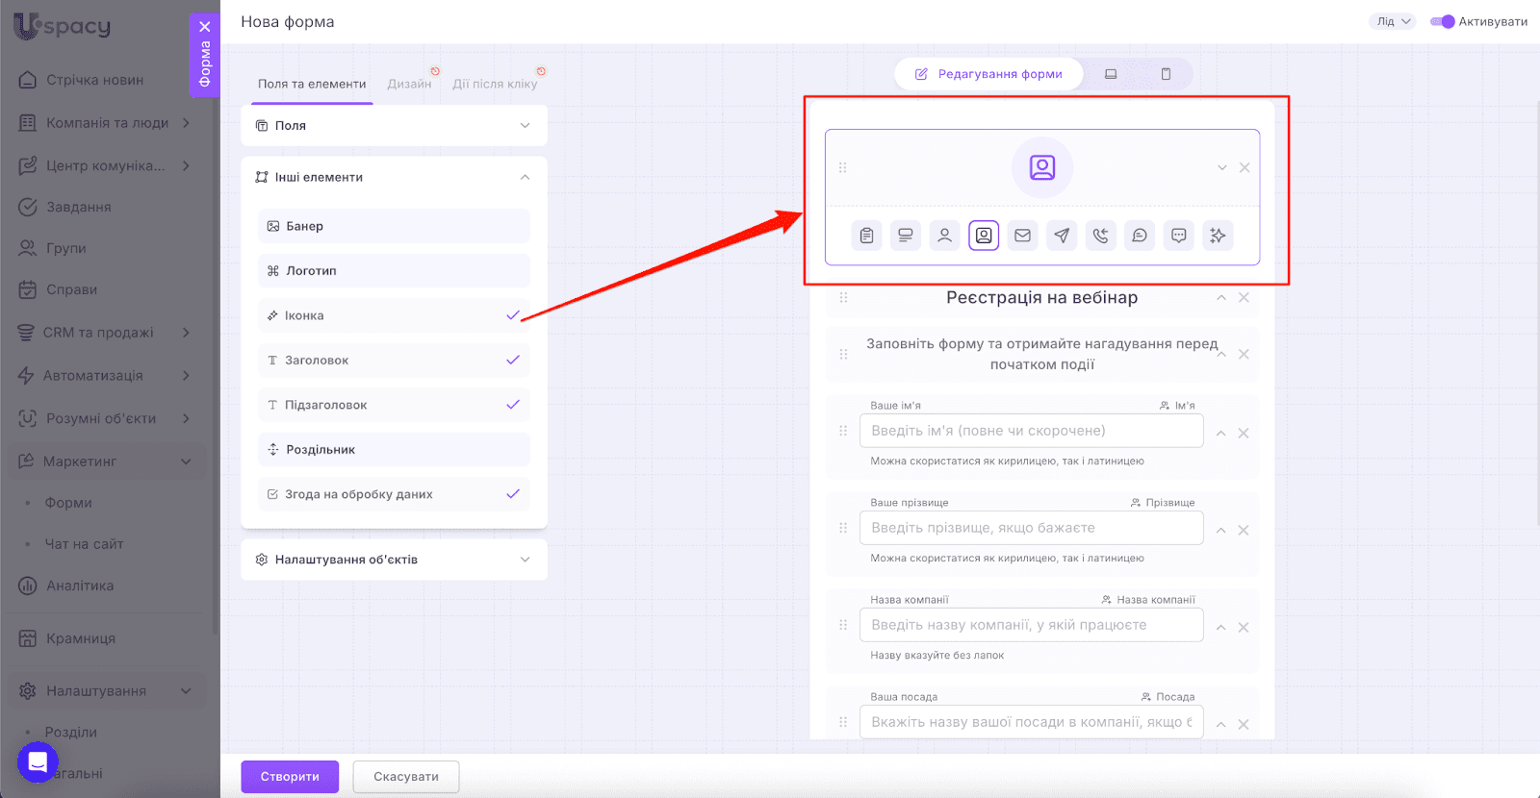The height and width of the screenshot is (798, 1540).
Task: Click the Створити button
Action: (290, 777)
